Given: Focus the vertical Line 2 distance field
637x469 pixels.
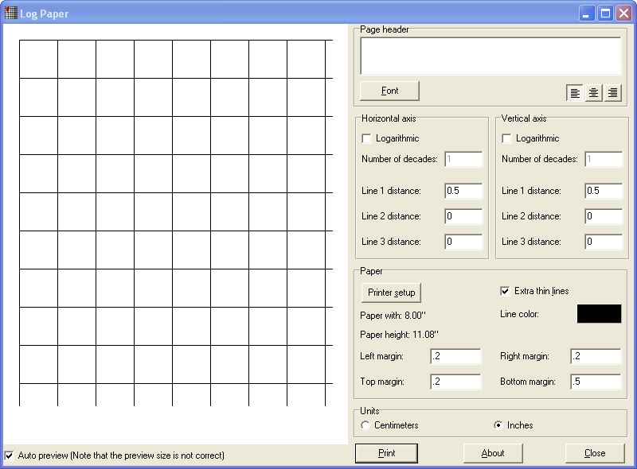Looking at the screenshot, I should point(604,216).
